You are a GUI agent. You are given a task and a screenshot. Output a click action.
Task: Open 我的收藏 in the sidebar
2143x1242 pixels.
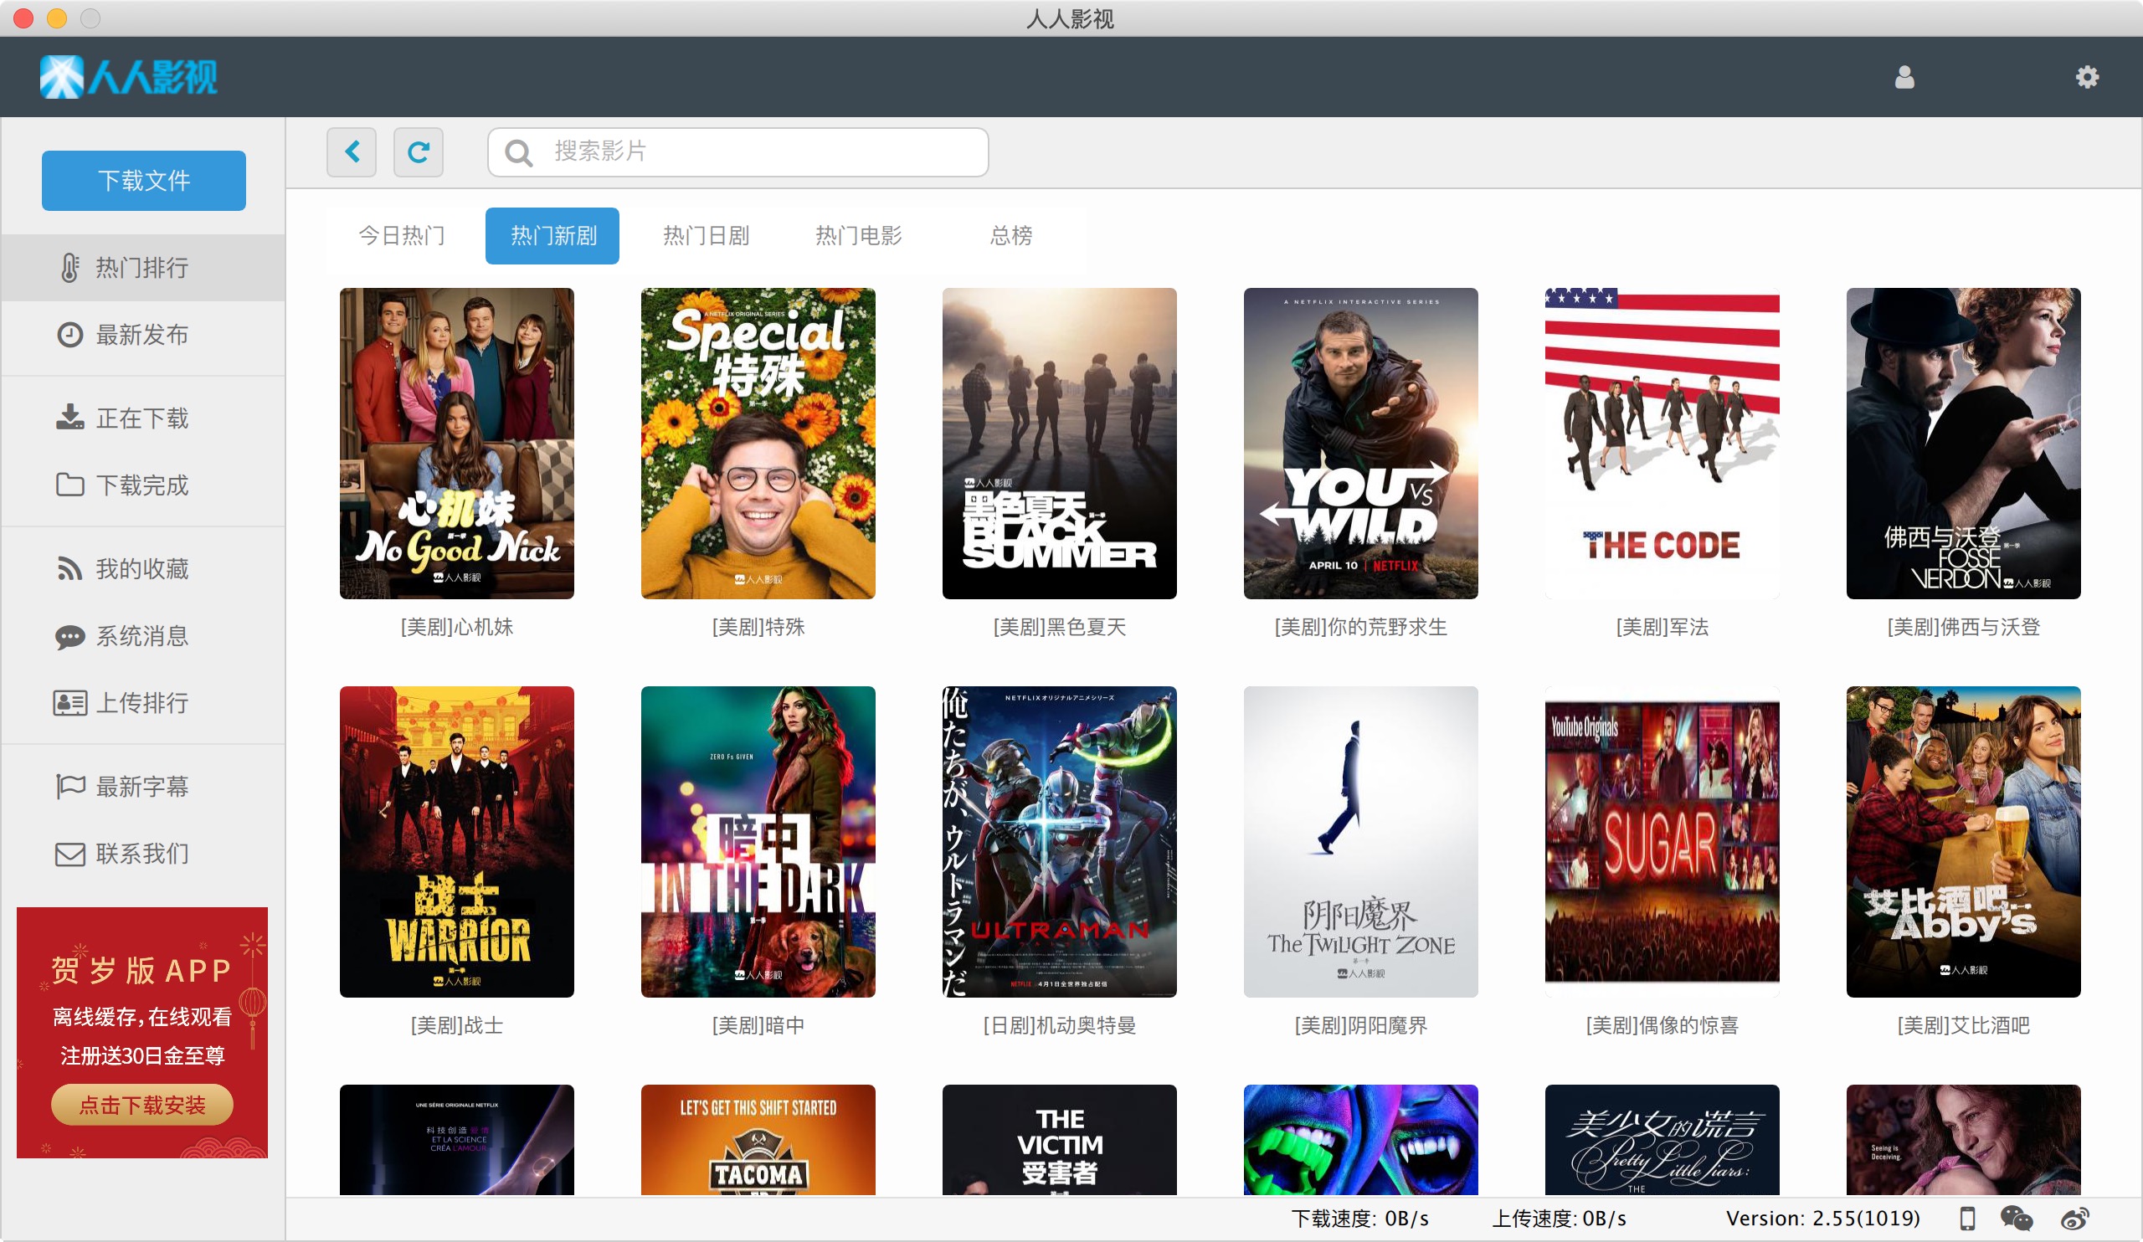click(x=143, y=569)
